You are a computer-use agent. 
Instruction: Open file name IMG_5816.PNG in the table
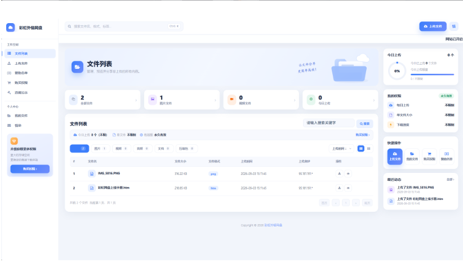coord(109,173)
